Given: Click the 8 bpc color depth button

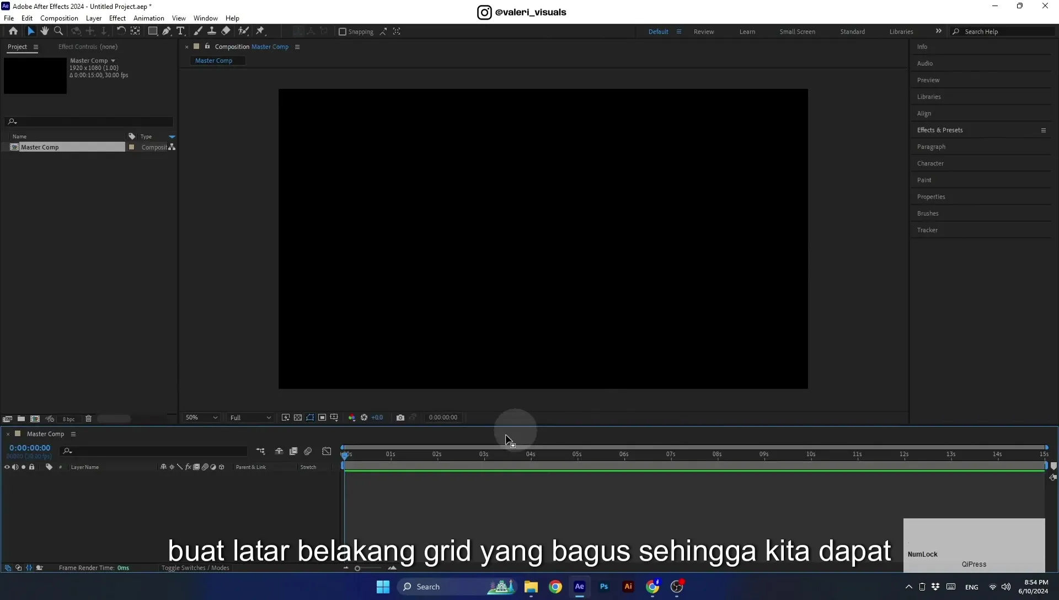Looking at the screenshot, I should [68, 420].
